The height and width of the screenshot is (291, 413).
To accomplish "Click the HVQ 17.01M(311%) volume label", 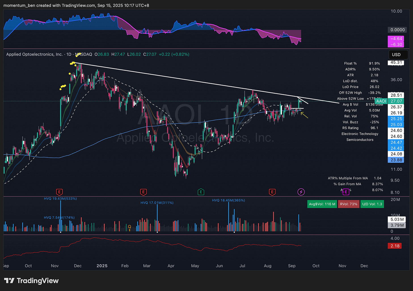I will pyautogui.click(x=157, y=203).
